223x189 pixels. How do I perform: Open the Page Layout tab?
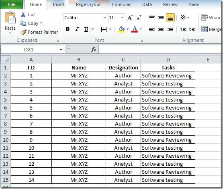[x=88, y=4]
